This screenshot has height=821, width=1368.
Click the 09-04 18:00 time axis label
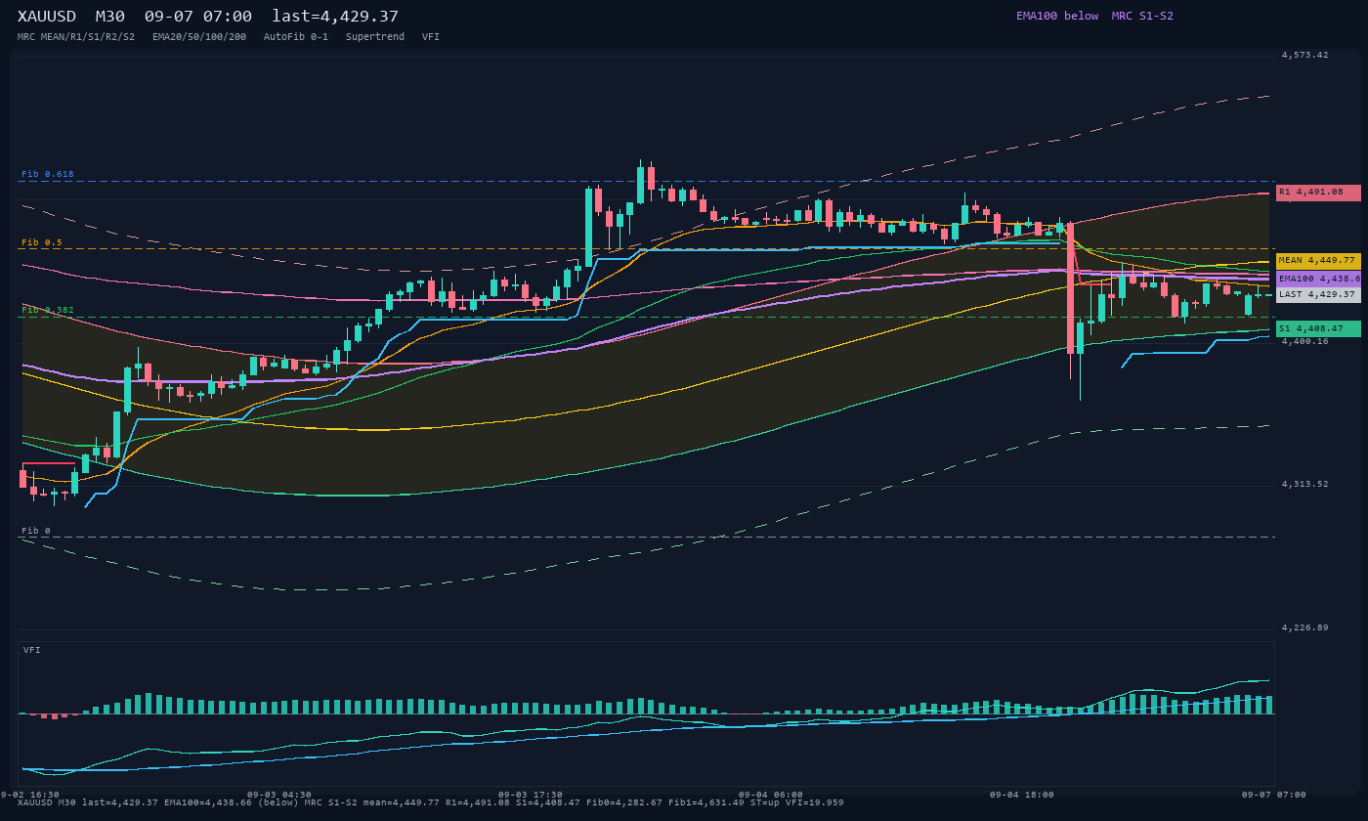point(1022,795)
